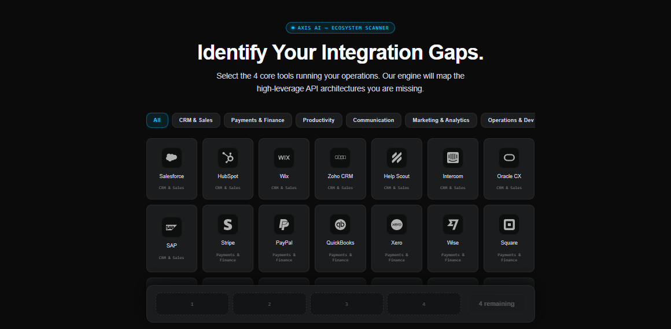Choose the Square logo icon
The width and height of the screenshot is (671, 329).
pos(509,224)
